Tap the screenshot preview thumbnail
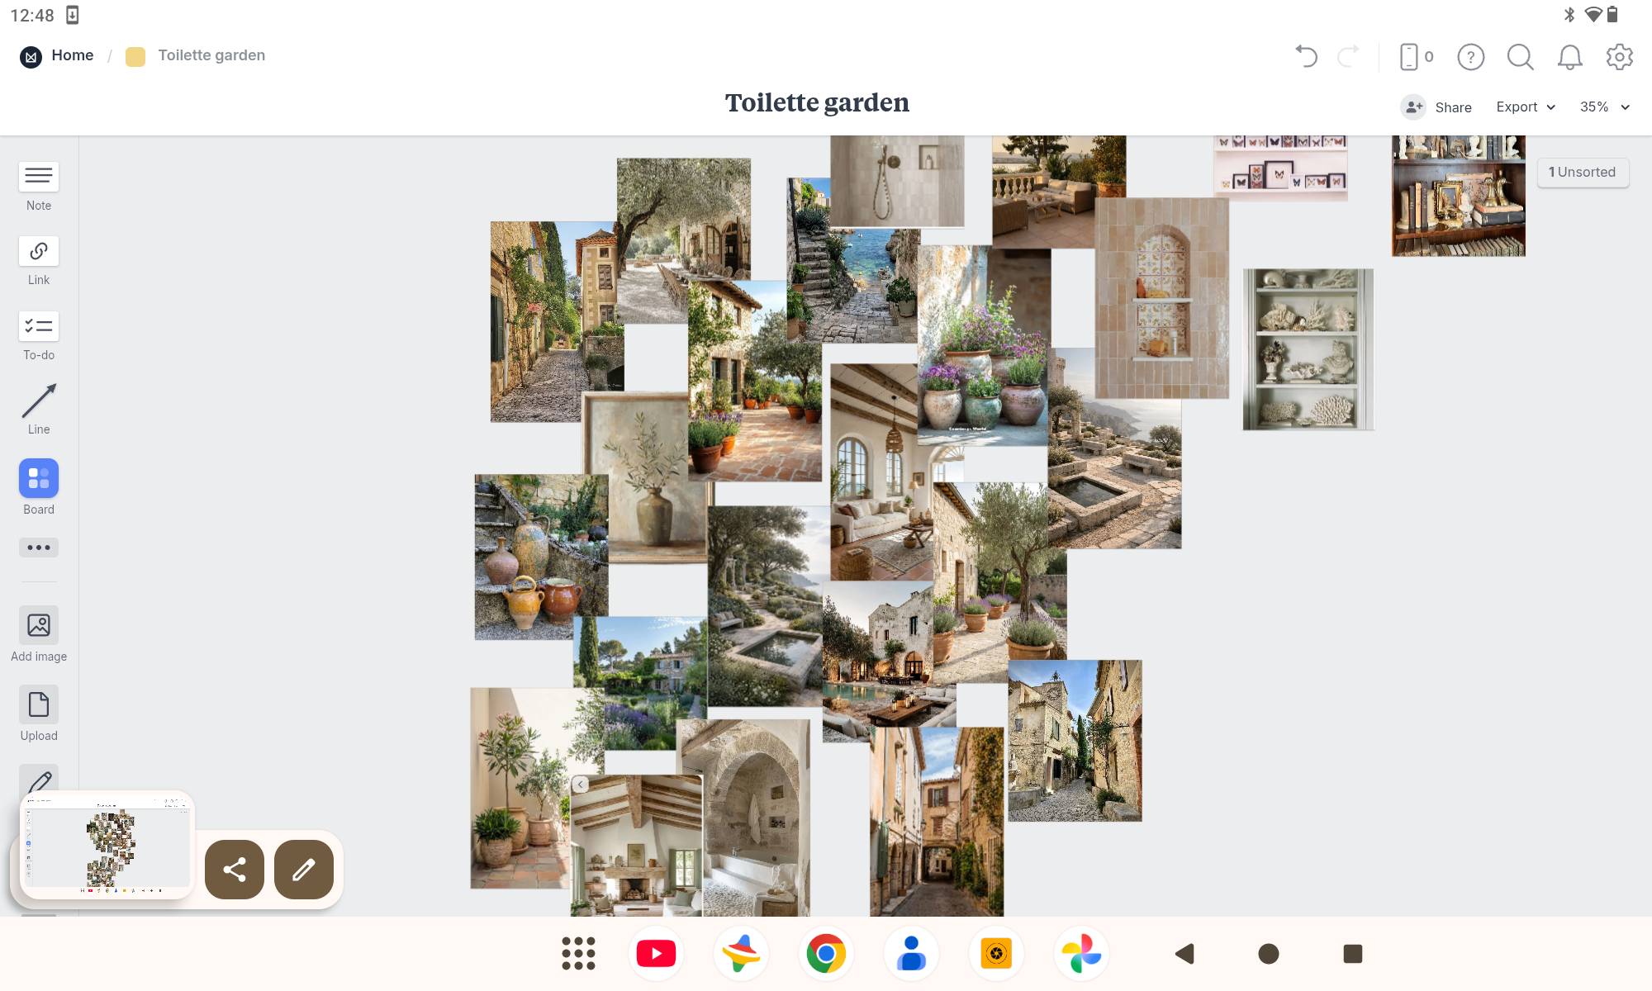 (x=107, y=846)
